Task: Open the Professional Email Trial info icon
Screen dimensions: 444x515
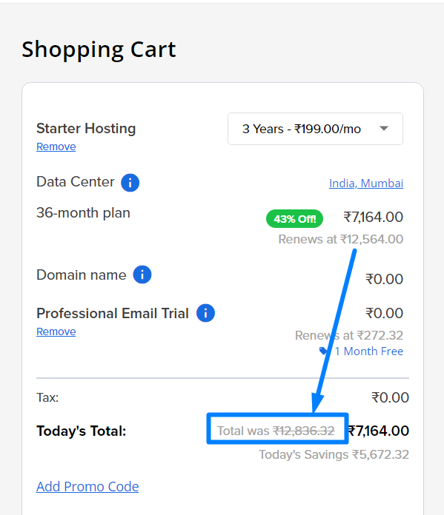Action: (x=206, y=313)
